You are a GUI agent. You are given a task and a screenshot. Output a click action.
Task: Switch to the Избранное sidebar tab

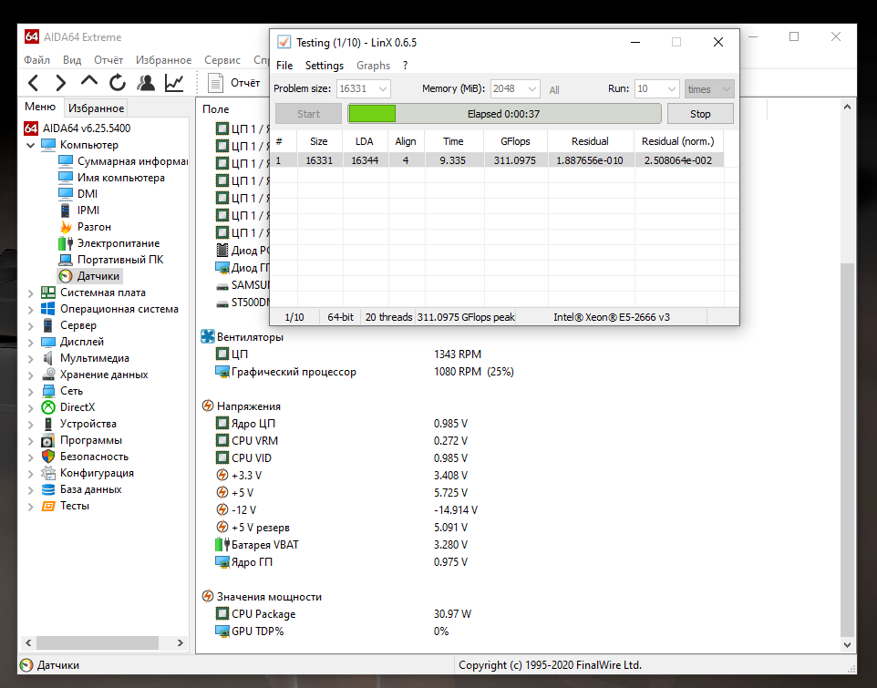pyautogui.click(x=97, y=108)
